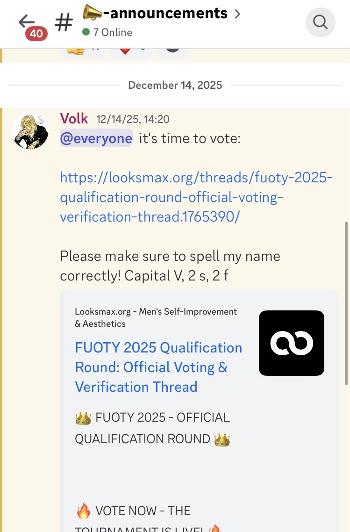Tap the megaphone emoji in channel name
The height and width of the screenshot is (532, 350).
(x=93, y=12)
